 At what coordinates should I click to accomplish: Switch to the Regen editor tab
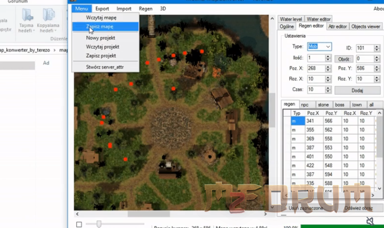[311, 26]
